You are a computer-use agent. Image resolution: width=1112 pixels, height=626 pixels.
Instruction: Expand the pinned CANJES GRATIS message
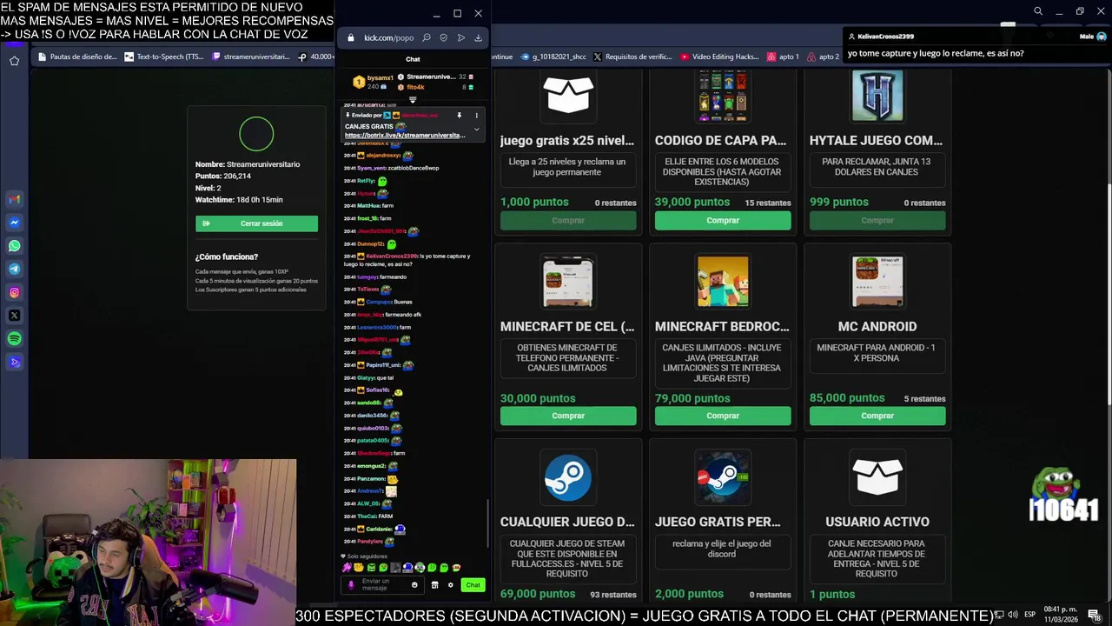476,130
